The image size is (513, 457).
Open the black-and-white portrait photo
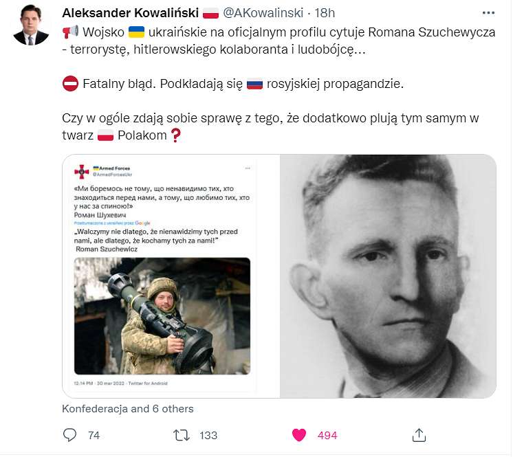pos(388,276)
